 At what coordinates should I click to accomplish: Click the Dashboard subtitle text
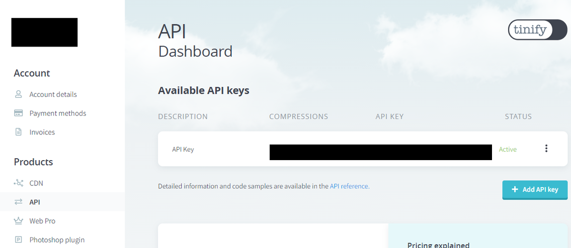(x=195, y=51)
